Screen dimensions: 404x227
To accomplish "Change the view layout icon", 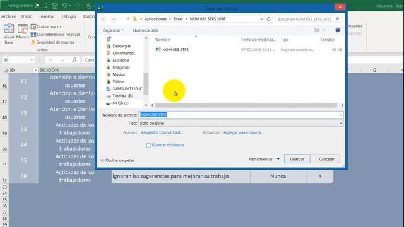I will click(x=317, y=30).
